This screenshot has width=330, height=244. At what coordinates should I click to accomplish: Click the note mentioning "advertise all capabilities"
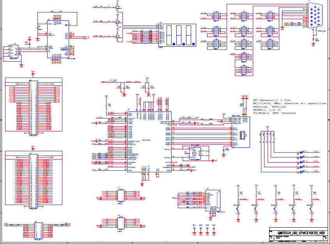pyautogui.click(x=289, y=103)
